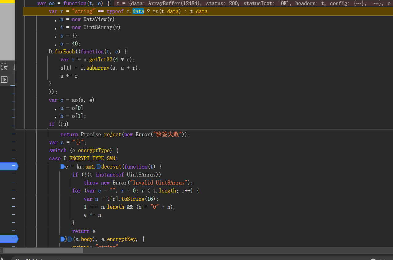Click the gutter beside 'switch (e.encryptType)' line
Screen dimensions: 393x260
coord(14,150)
